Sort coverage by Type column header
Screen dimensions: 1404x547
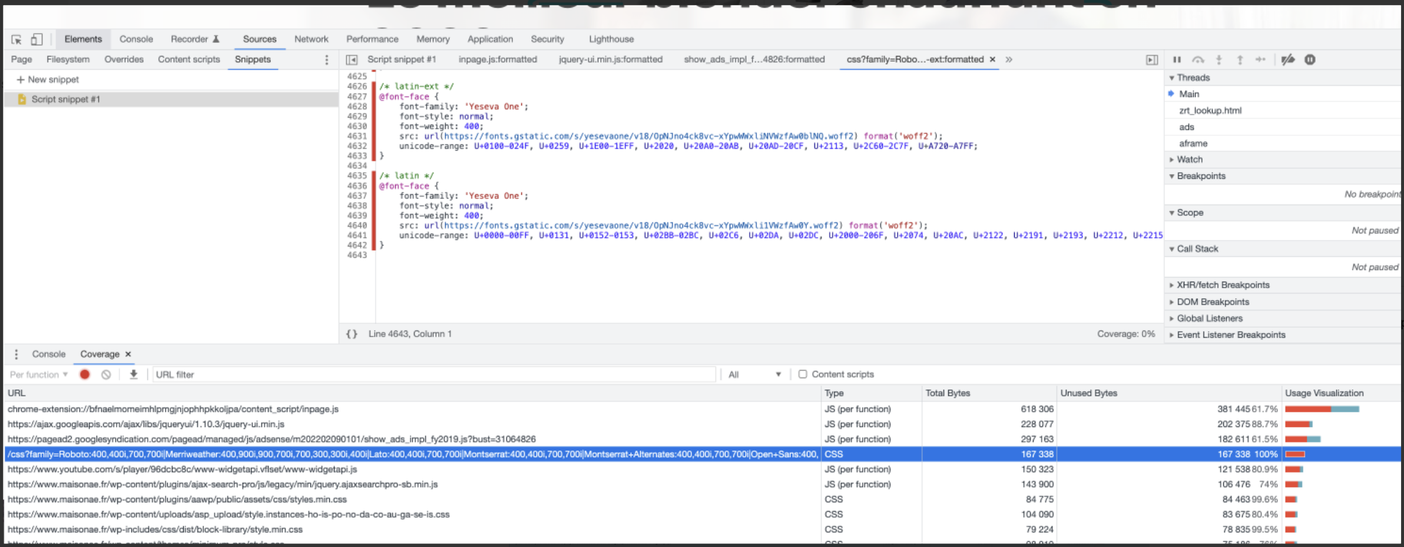871,393
